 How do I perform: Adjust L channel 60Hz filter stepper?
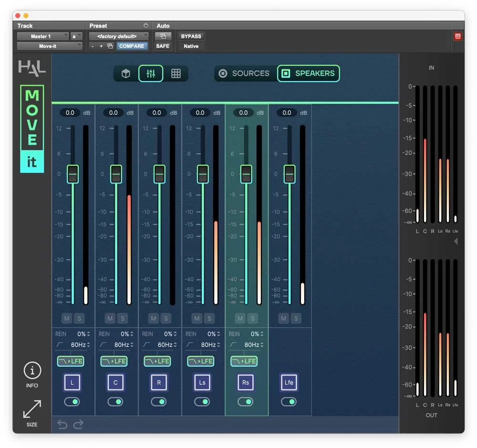(89, 345)
